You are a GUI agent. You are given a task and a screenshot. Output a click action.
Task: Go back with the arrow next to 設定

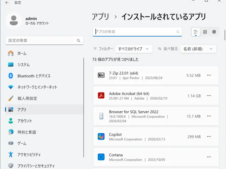pos(7,2)
